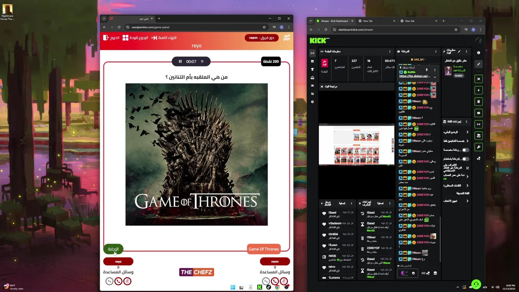
Task: Open the Kick profile avatar menu
Action: [x=478, y=41]
